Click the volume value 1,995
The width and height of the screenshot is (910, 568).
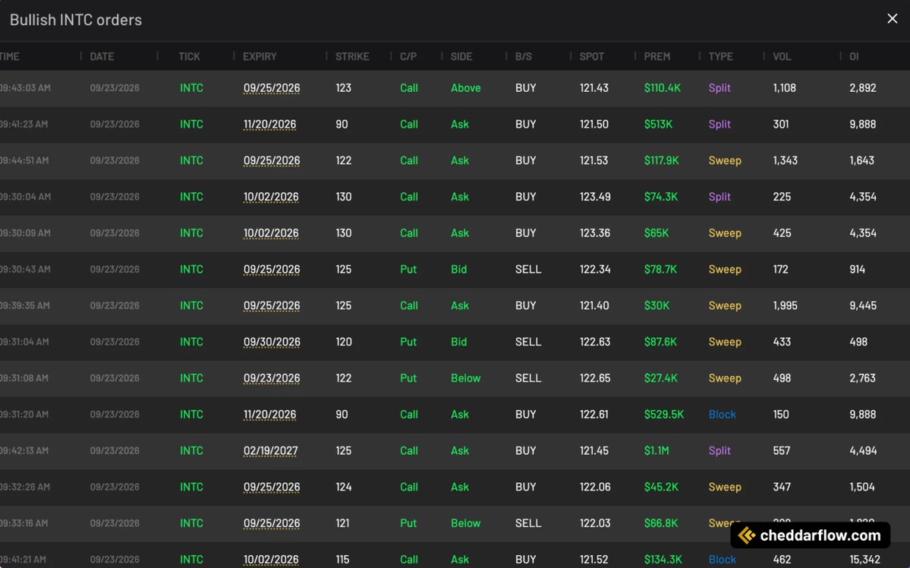click(x=786, y=305)
